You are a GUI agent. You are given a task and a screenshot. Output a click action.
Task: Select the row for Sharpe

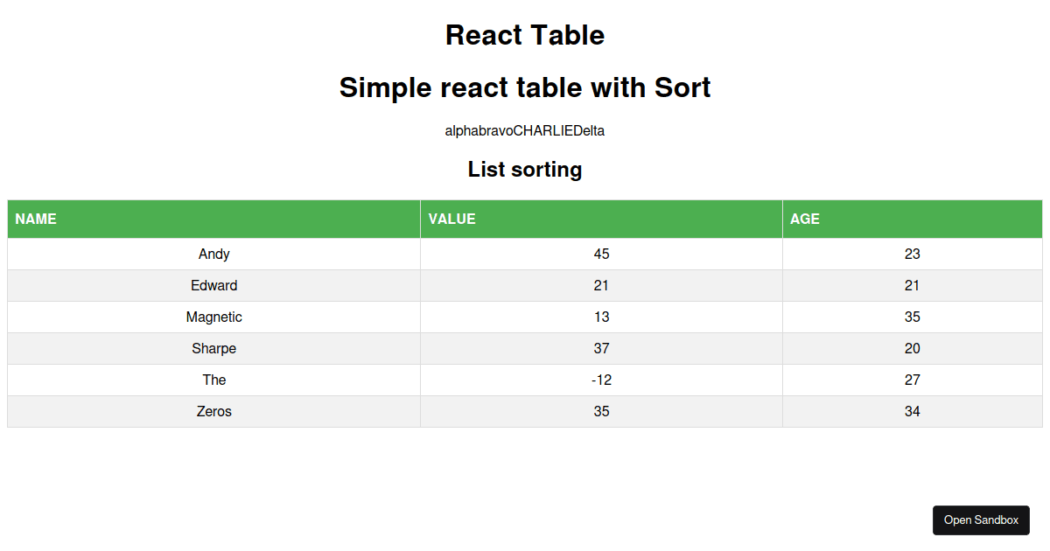click(214, 348)
